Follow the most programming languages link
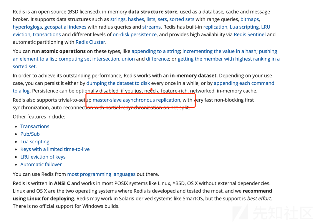 pyautogui.click(x=101, y=174)
